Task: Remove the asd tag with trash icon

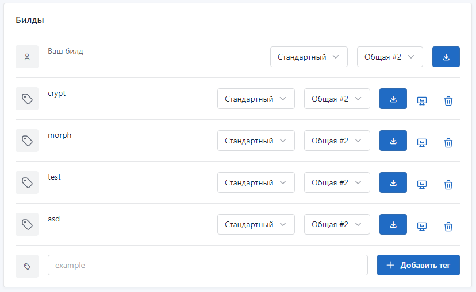Action: pos(448,227)
